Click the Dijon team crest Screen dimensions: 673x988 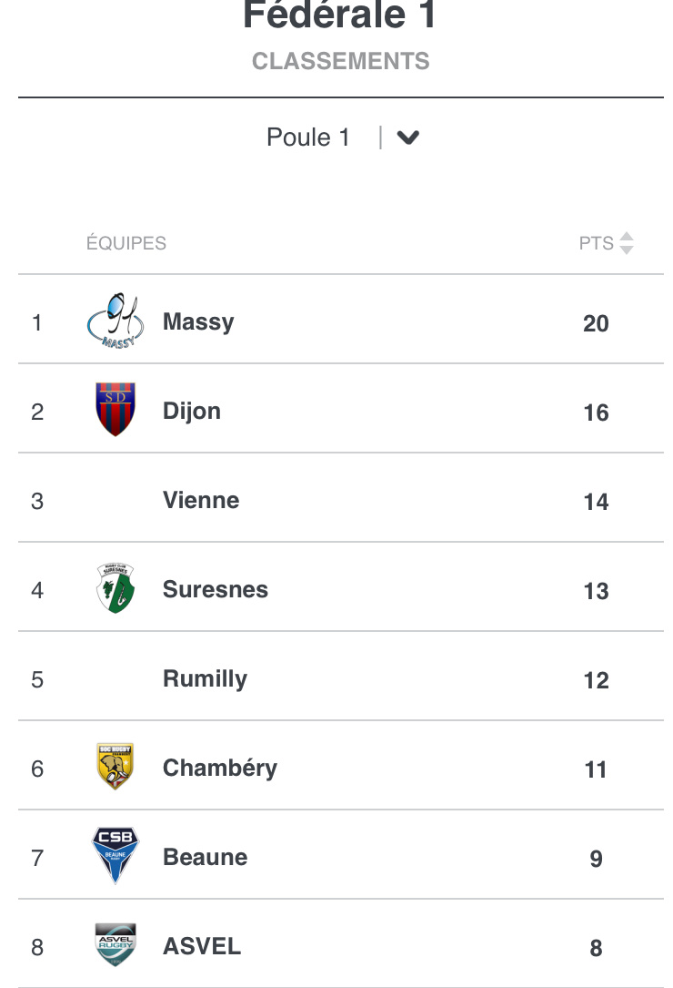[x=116, y=410]
